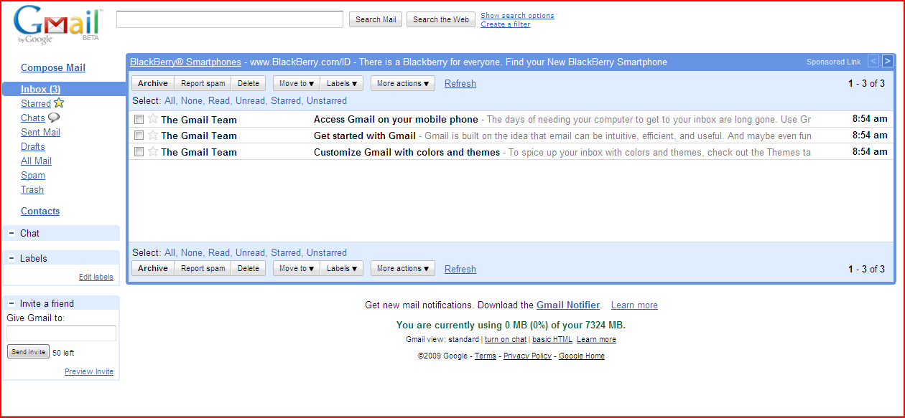Go to the Sent Mail folder
905x418 pixels.
40,132
